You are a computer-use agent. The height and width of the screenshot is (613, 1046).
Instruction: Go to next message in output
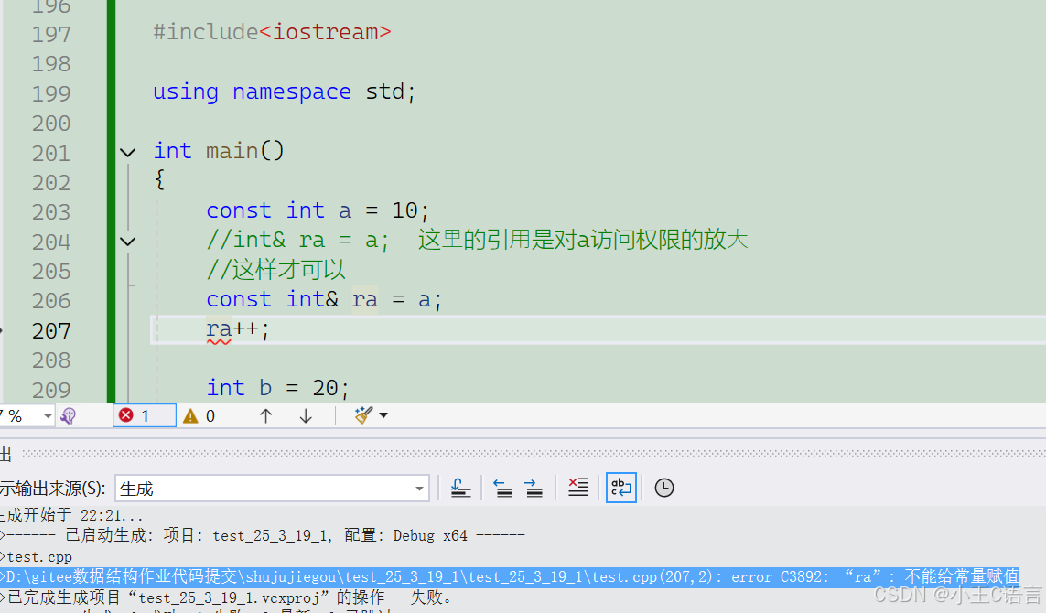tap(534, 489)
